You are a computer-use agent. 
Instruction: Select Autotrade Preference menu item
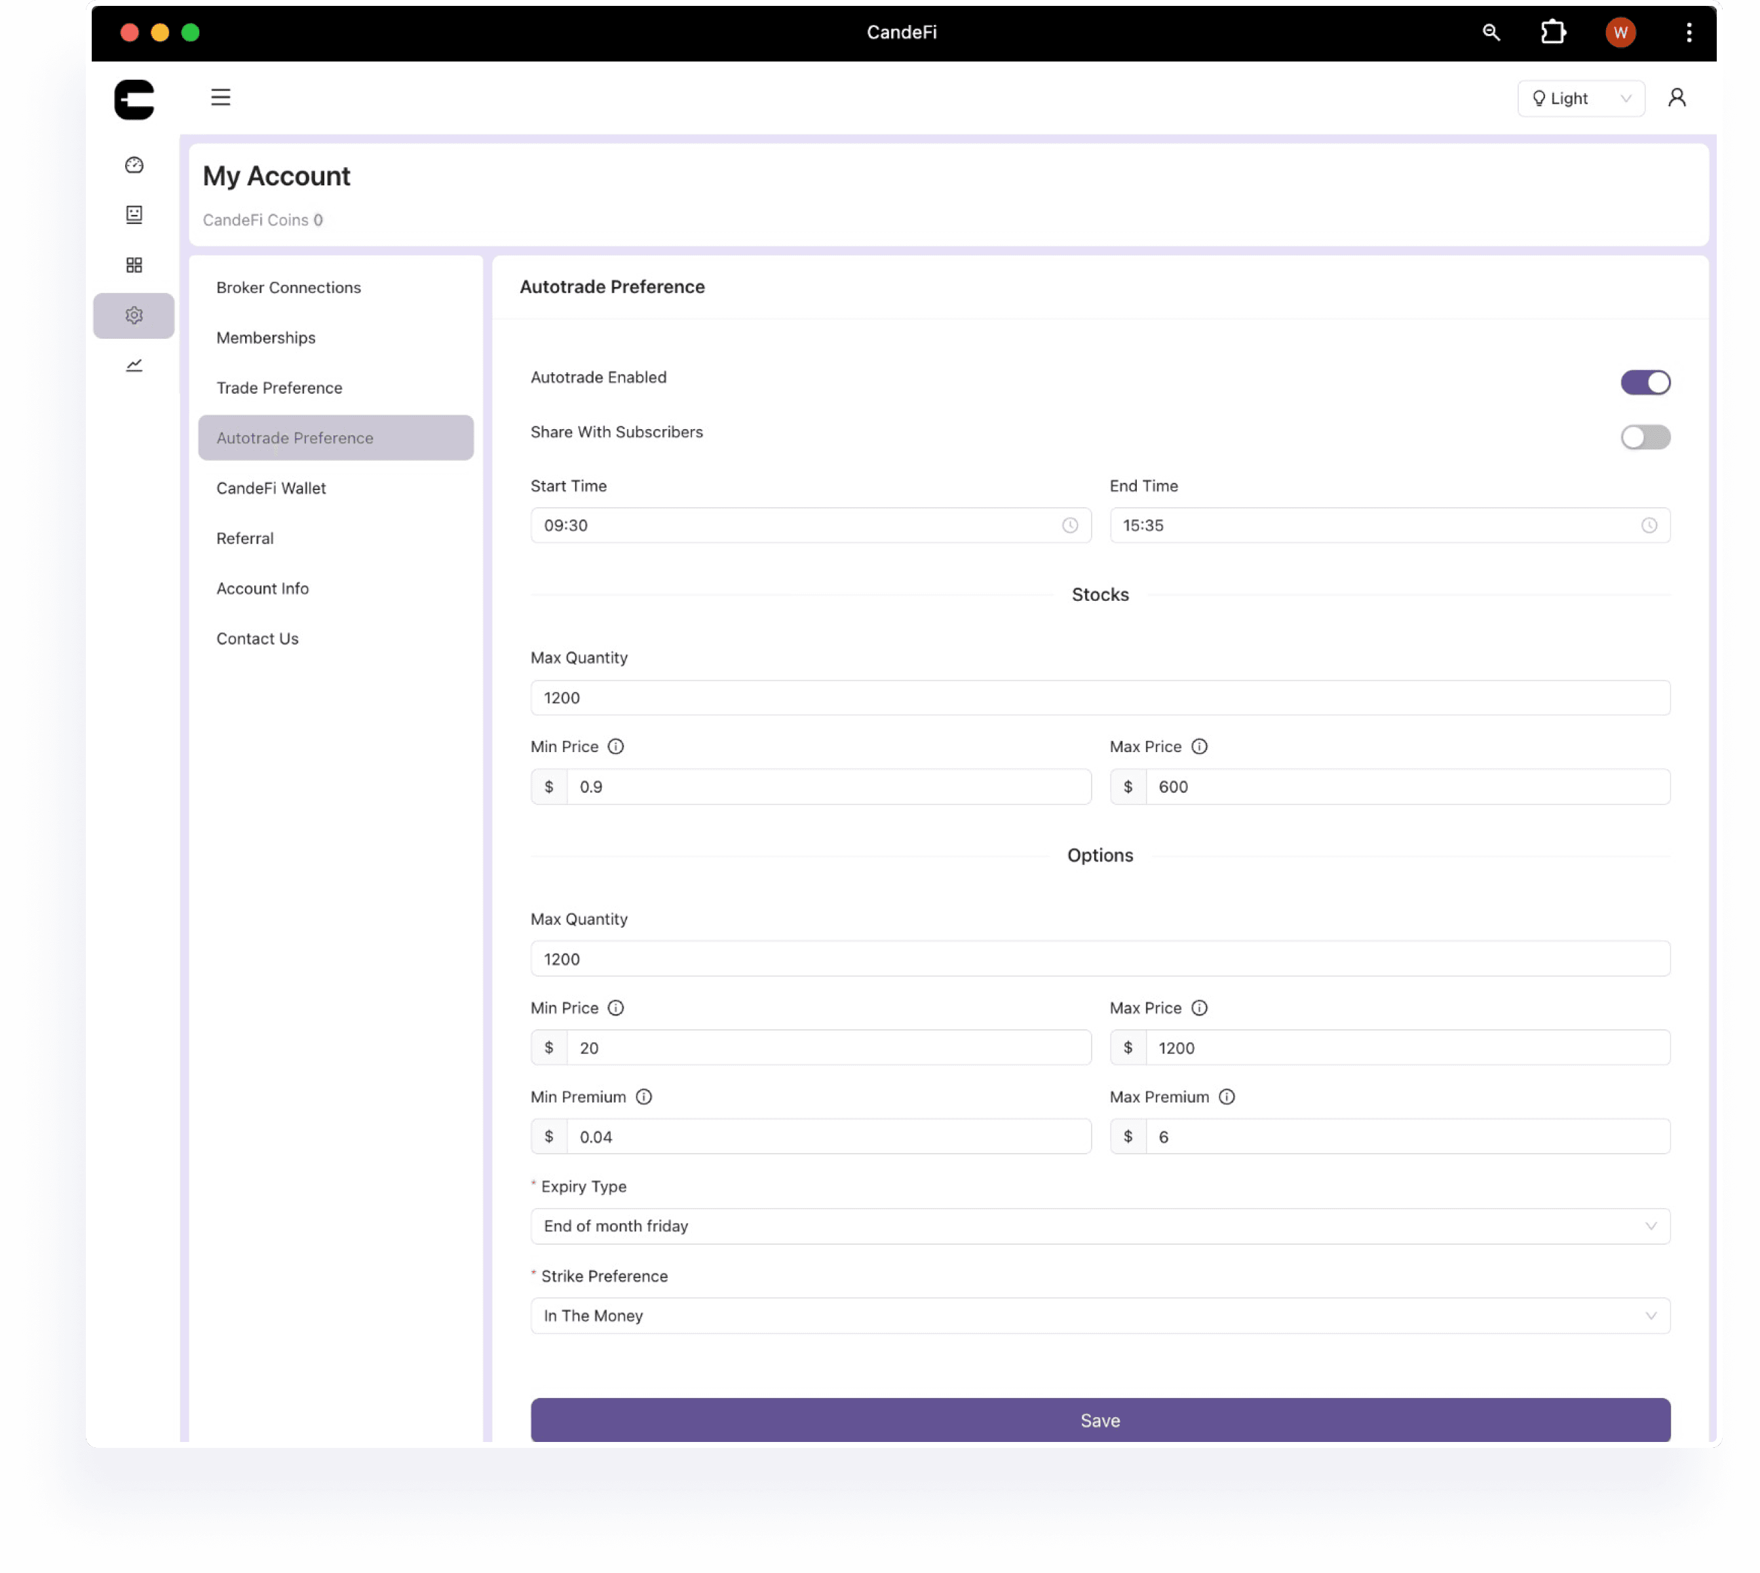(335, 438)
